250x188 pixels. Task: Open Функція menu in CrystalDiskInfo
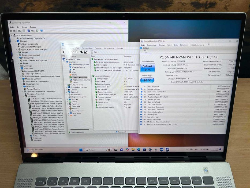tap(162, 45)
